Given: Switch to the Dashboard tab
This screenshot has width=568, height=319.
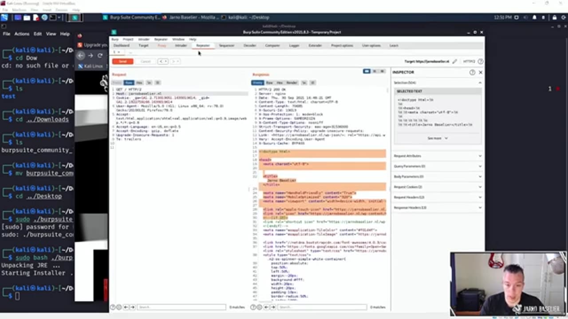Looking at the screenshot, I should (121, 46).
